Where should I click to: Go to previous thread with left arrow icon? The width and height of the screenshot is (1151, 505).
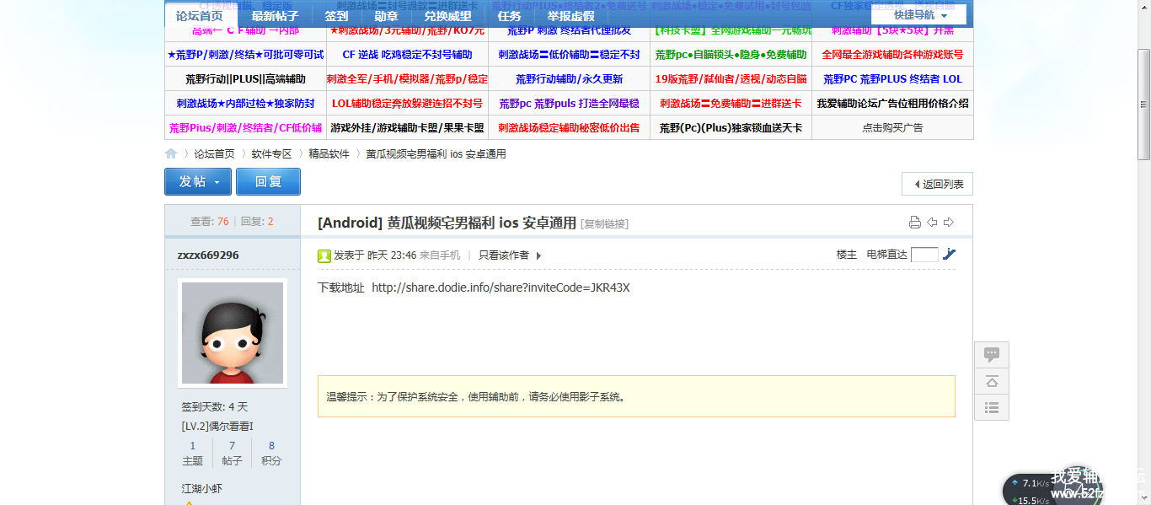(932, 223)
